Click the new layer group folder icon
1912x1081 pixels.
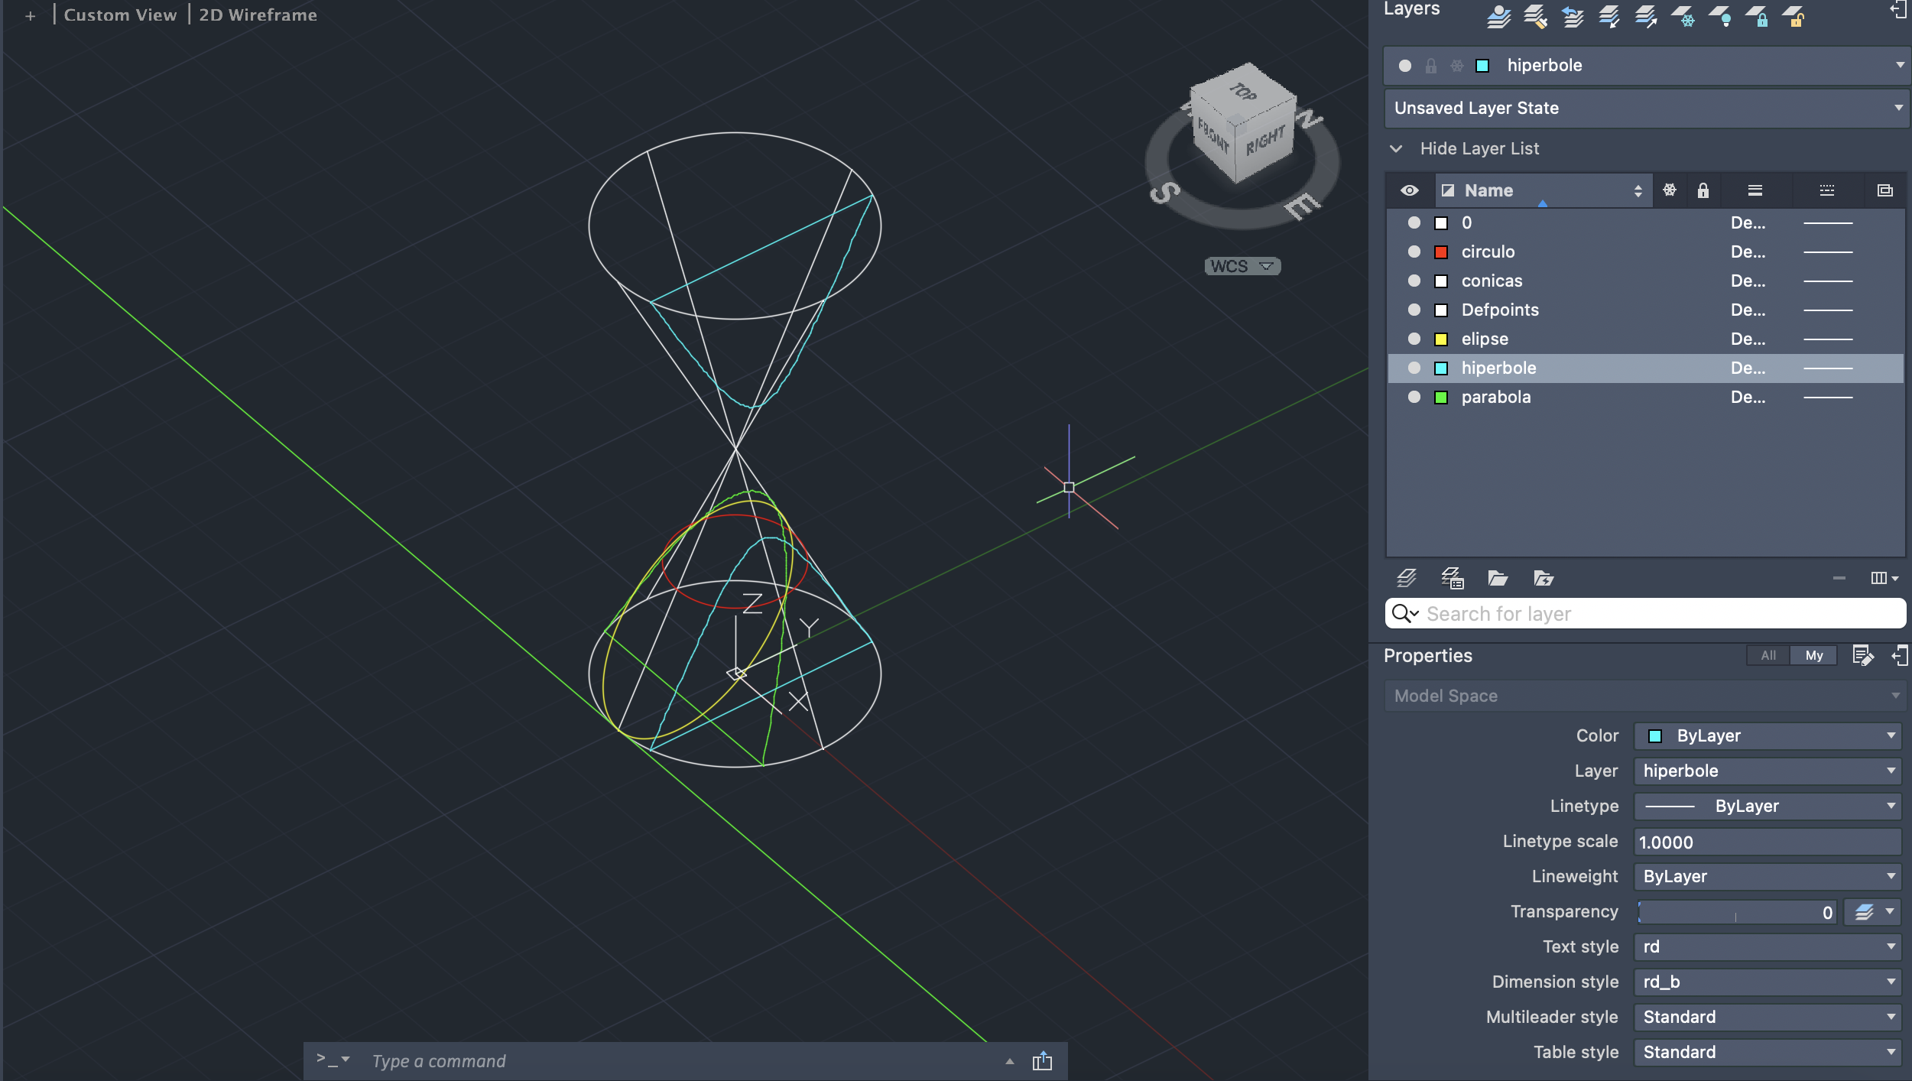coord(1498,578)
